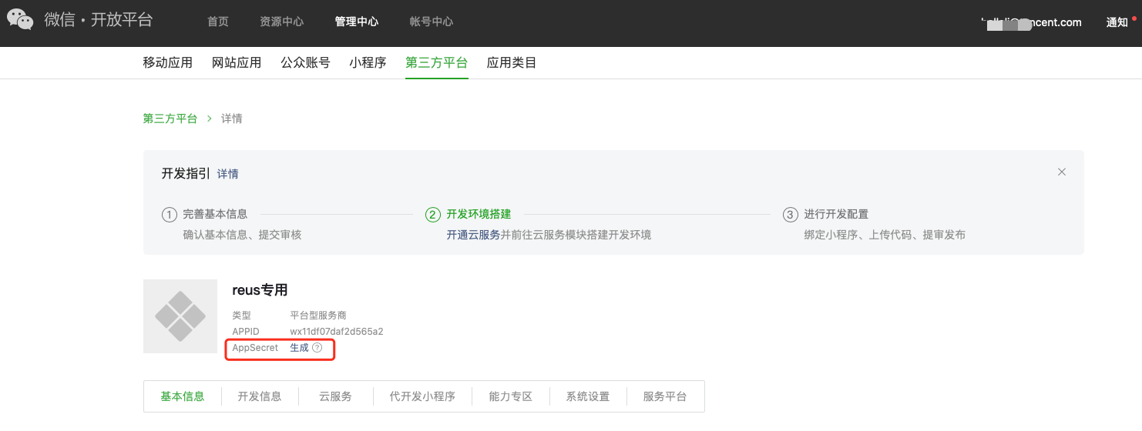Switch to 应用类目 tab
1142x431 pixels.
point(512,63)
